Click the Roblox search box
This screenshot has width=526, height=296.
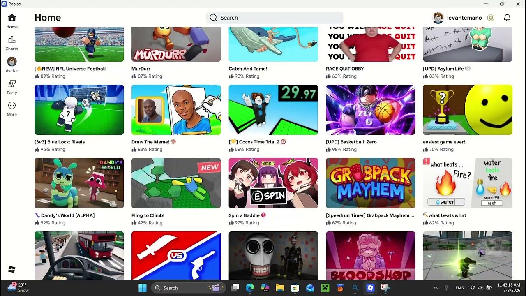pyautogui.click(x=275, y=18)
